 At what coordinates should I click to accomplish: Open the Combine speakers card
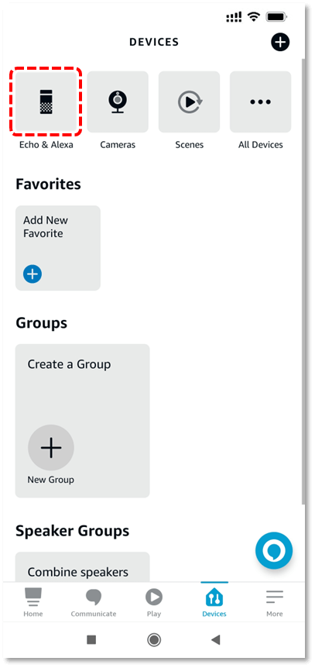(x=83, y=566)
